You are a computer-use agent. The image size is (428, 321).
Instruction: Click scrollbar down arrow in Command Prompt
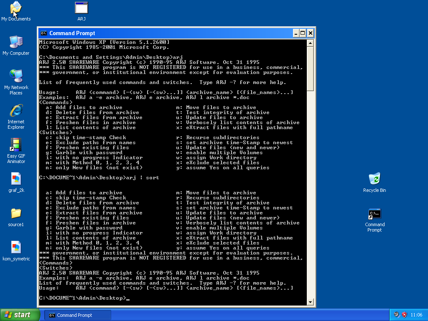click(x=310, y=302)
